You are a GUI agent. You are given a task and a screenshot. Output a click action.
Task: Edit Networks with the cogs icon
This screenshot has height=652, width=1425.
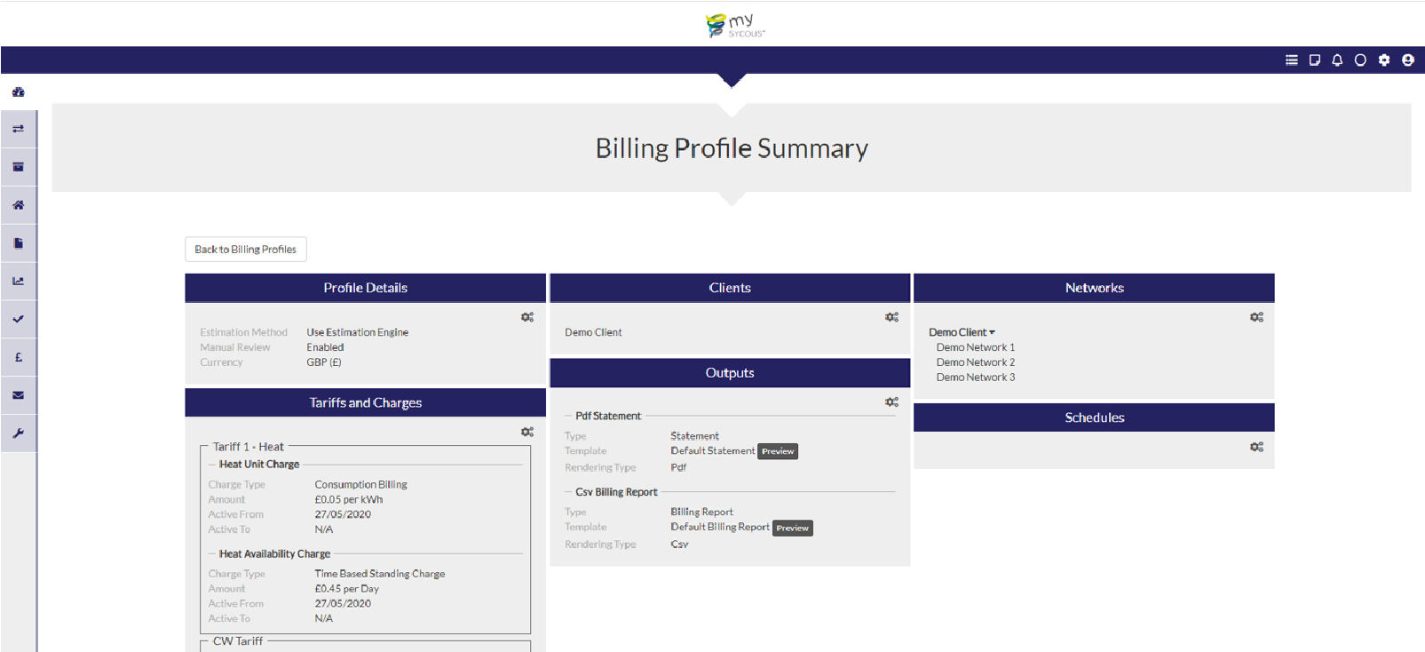[x=1256, y=317]
